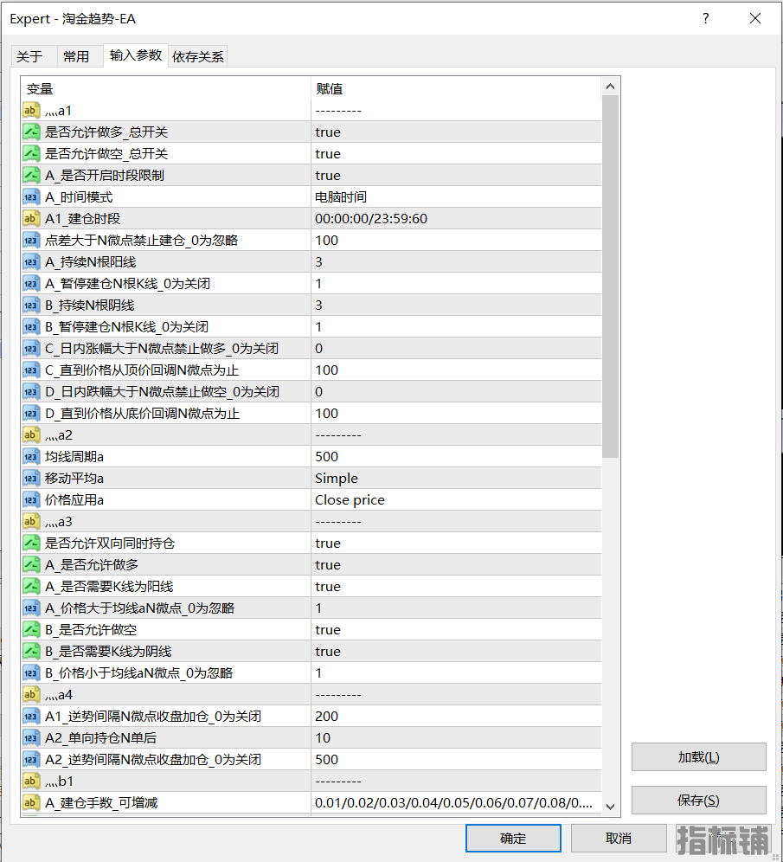Click the 取消 button

point(619,839)
